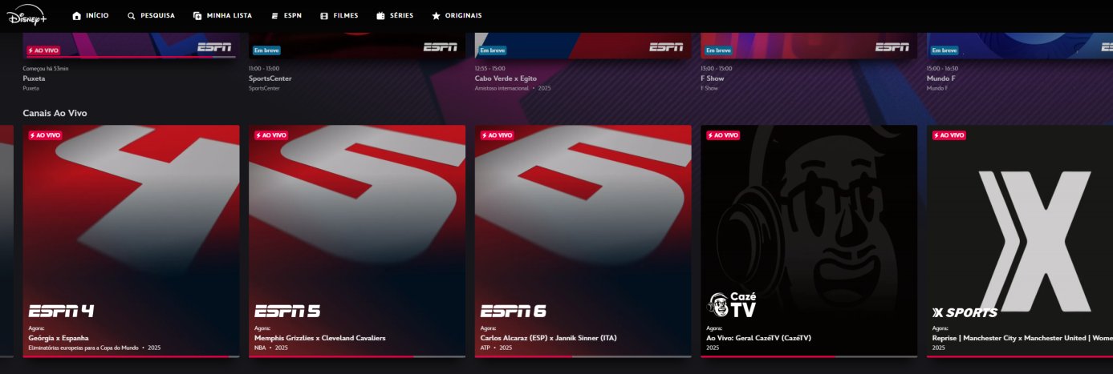Image resolution: width=1113 pixels, height=374 pixels.
Task: Click the Em breve badge on F Show thumbnail
Action: coord(718,50)
